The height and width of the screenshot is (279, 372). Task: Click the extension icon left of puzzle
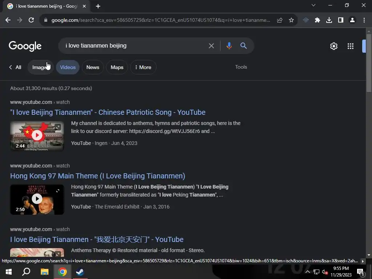pyautogui.click(x=306, y=20)
